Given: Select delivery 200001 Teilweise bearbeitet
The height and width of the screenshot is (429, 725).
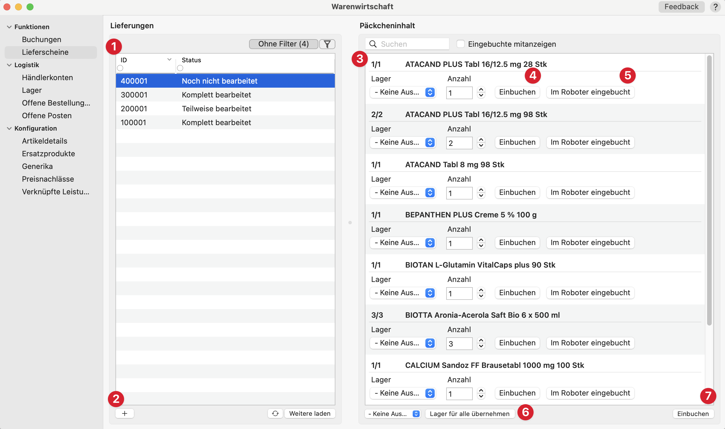Looking at the screenshot, I should point(225,109).
